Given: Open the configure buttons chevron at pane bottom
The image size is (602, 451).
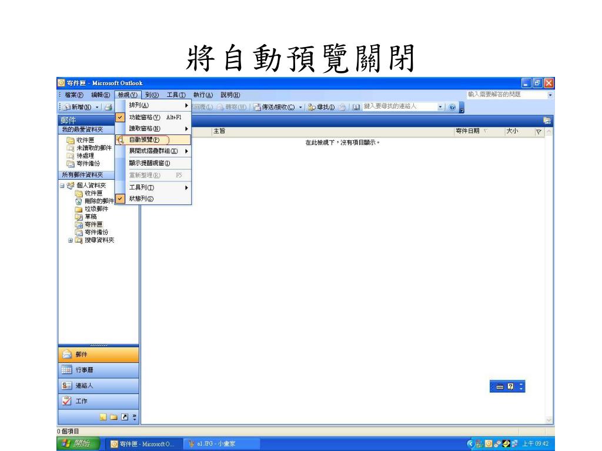Looking at the screenshot, I should coord(135,418).
